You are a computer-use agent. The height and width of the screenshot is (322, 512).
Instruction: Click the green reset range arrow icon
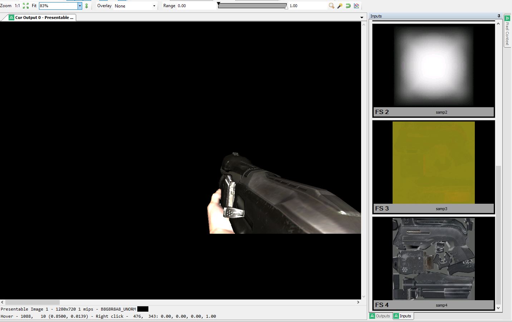pyautogui.click(x=348, y=6)
